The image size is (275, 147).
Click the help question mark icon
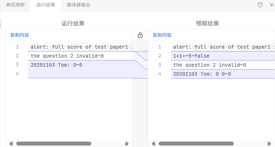tap(260, 5)
